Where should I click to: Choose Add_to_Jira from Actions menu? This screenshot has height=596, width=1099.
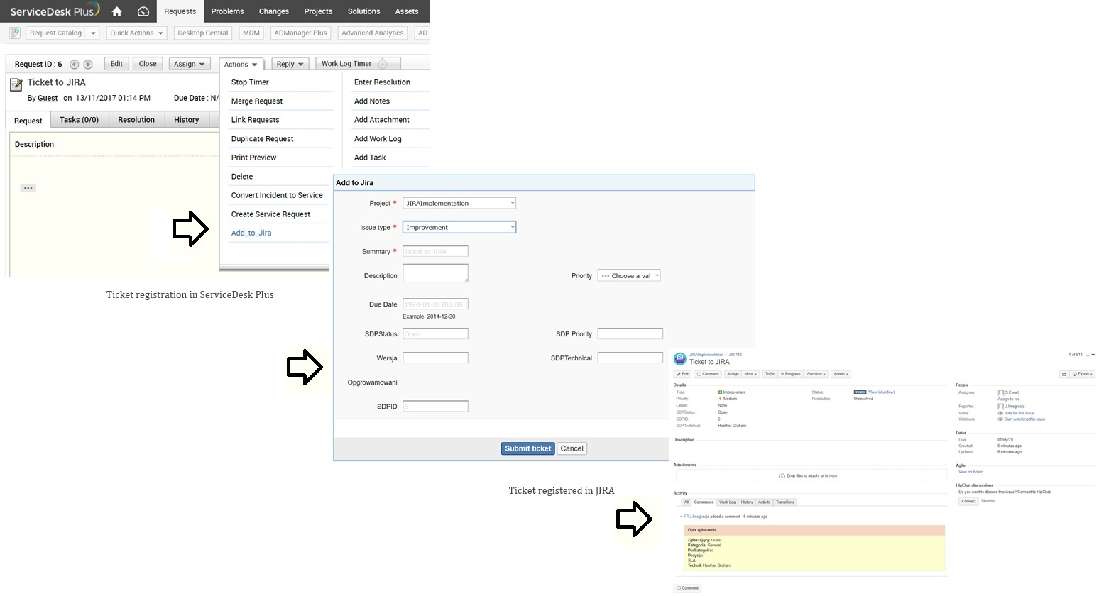(x=251, y=233)
